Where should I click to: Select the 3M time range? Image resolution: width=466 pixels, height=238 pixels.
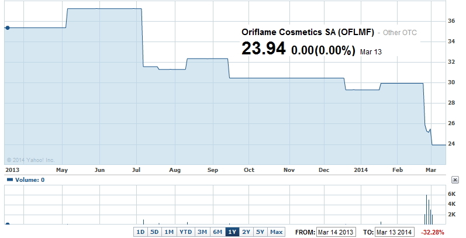[202, 232]
